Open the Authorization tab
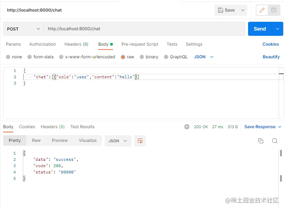 43,44
